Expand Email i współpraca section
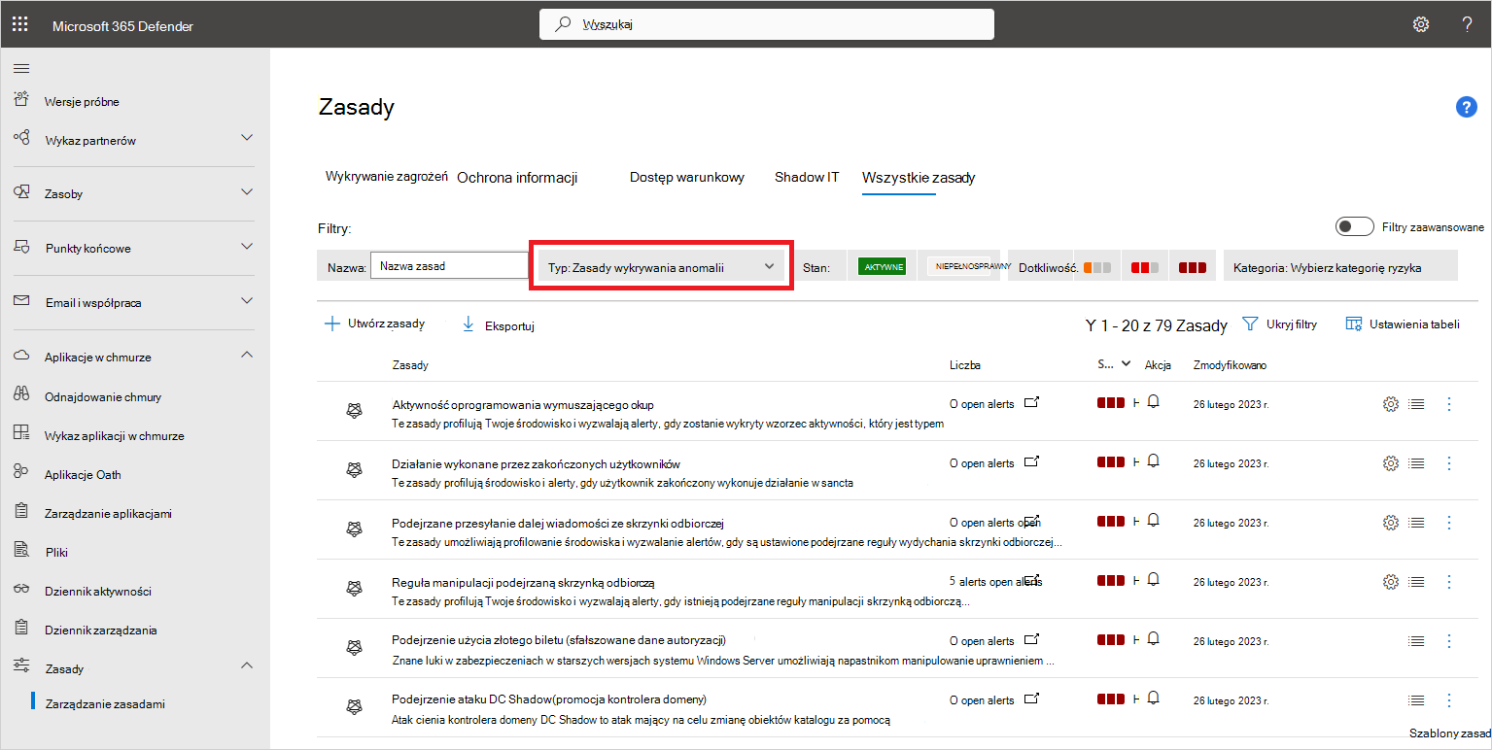This screenshot has height=750, width=1492. click(x=247, y=301)
